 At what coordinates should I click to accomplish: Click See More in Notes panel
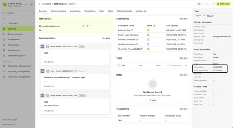184,75
